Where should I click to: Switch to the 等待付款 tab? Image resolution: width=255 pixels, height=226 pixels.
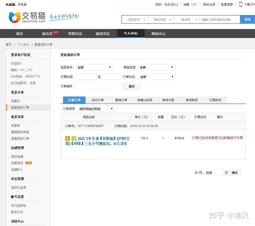[x=168, y=100]
